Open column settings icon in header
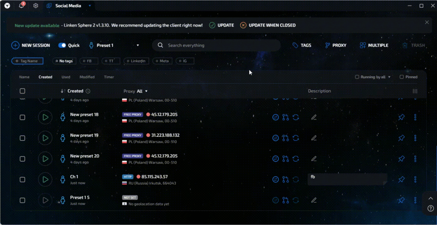 pyautogui.click(x=415, y=91)
